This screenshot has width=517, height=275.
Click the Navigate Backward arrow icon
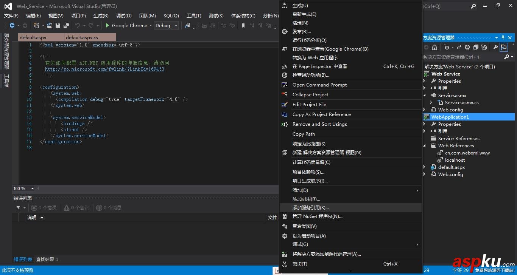(11, 25)
